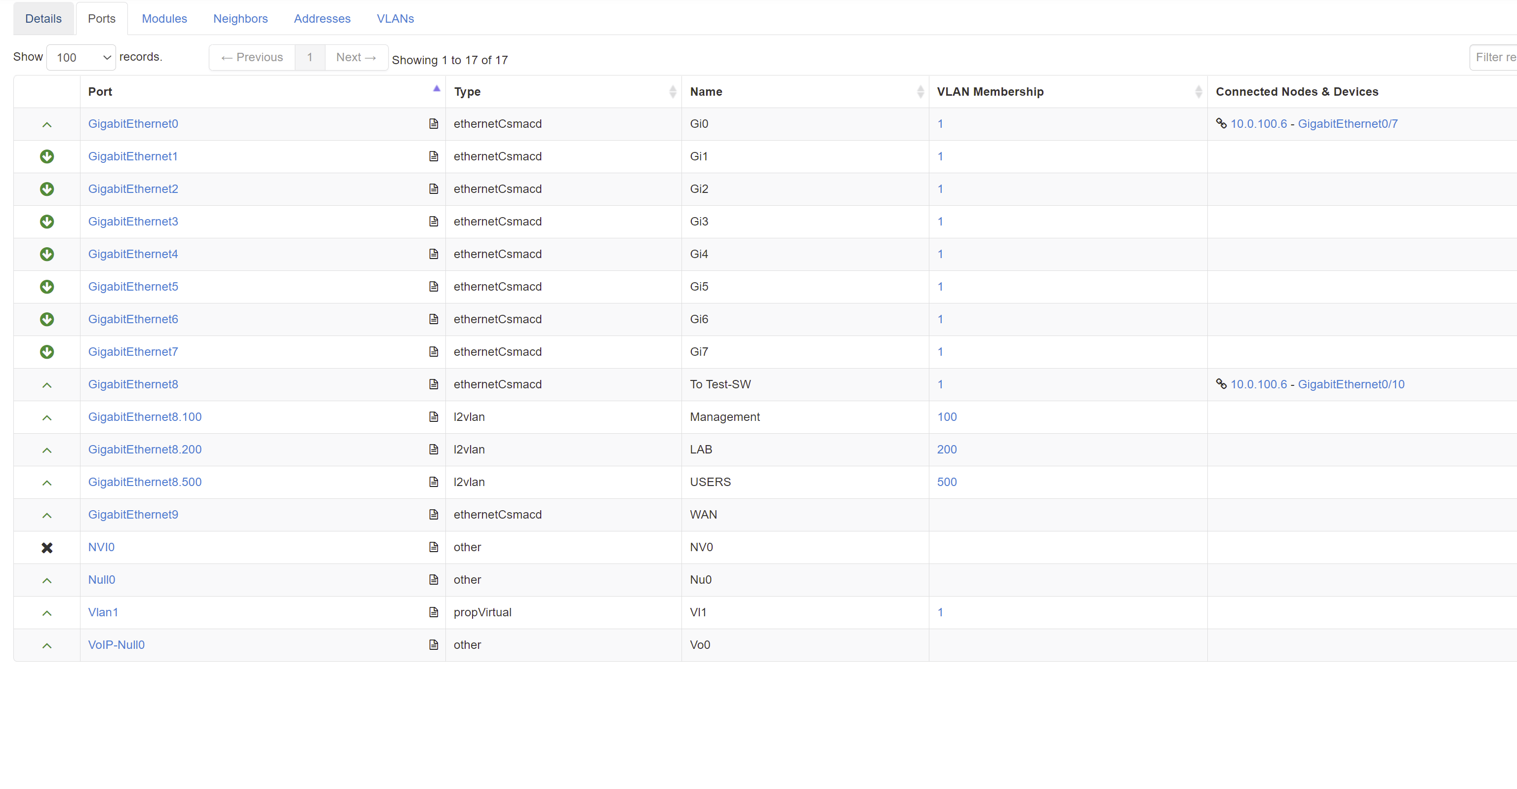This screenshot has height=789, width=1517.
Task: Click inside the Filter records field
Action: (x=1496, y=57)
